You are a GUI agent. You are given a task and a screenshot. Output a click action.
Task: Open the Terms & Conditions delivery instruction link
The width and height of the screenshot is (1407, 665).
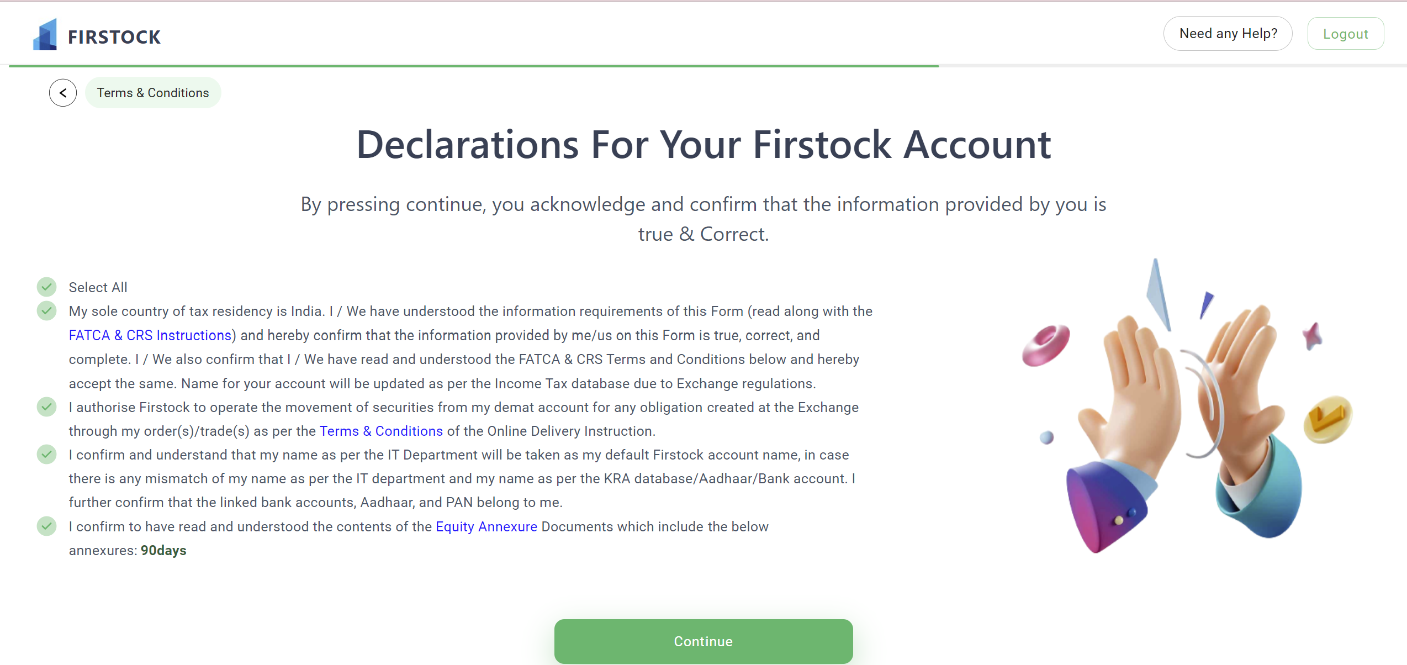click(381, 431)
